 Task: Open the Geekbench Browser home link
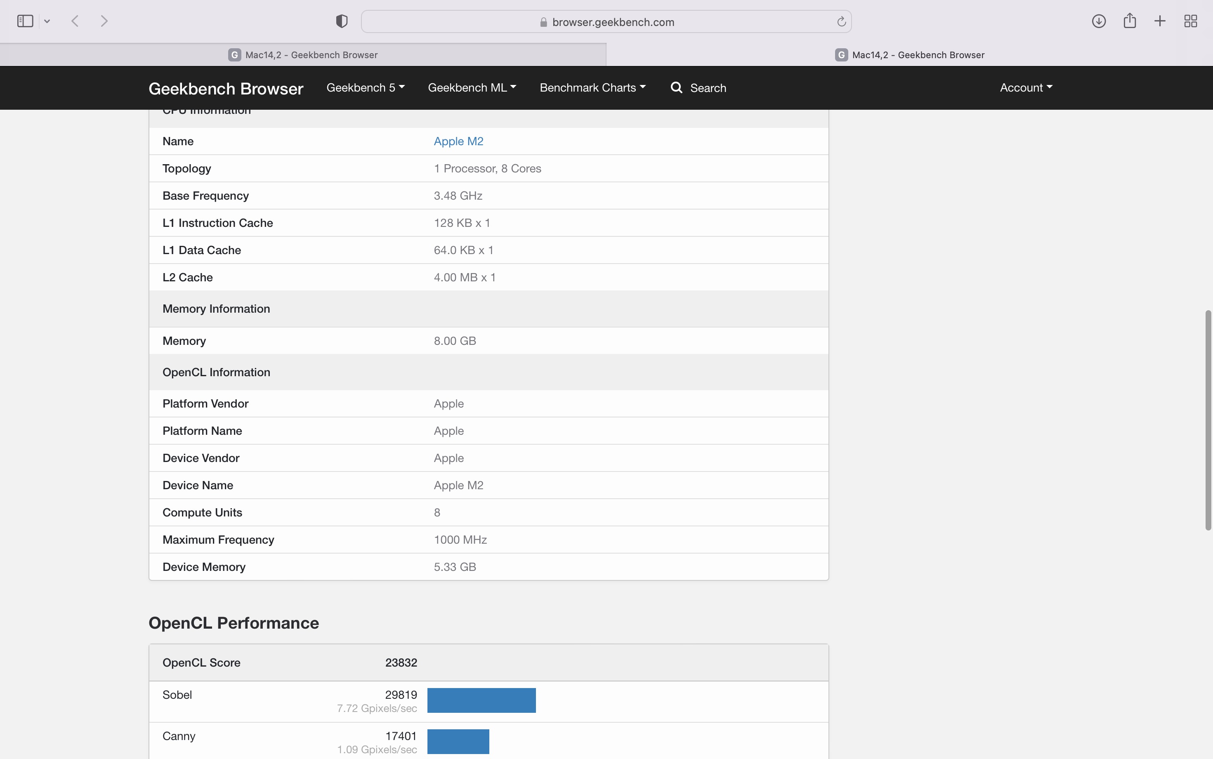[x=226, y=88]
